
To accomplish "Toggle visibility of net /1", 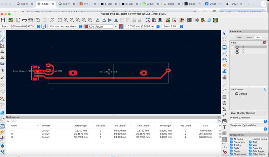I will click(237, 47).
